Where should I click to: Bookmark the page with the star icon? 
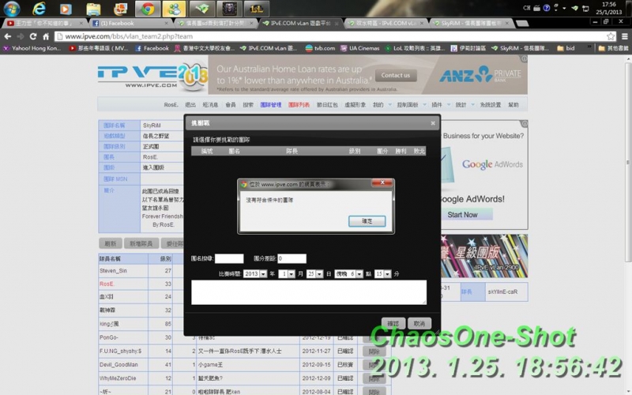[x=611, y=36]
